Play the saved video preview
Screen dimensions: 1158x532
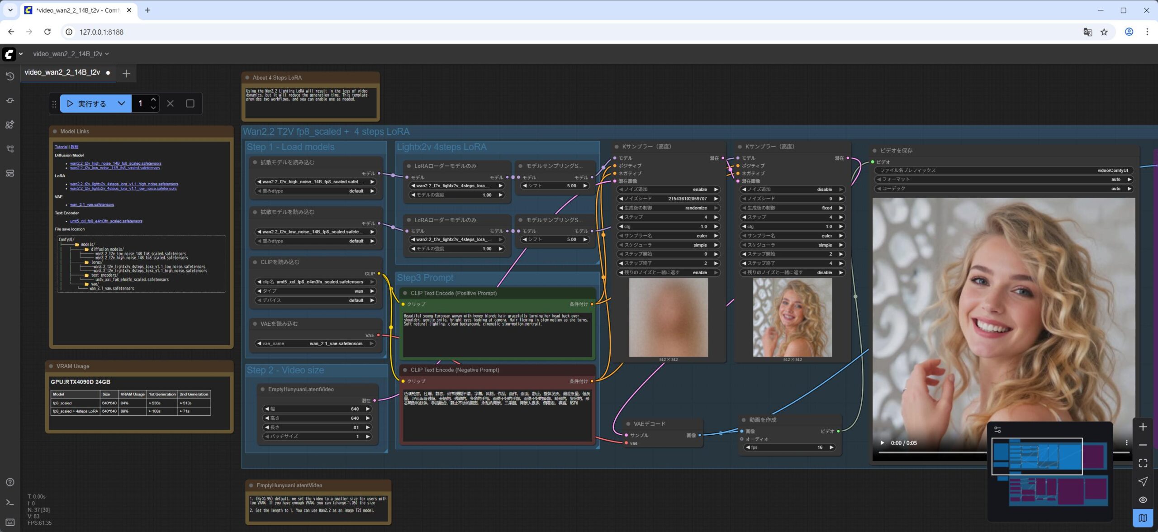(x=882, y=443)
